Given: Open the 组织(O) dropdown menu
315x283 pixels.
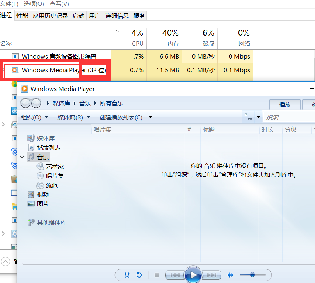Looking at the screenshot, I should pos(35,117).
